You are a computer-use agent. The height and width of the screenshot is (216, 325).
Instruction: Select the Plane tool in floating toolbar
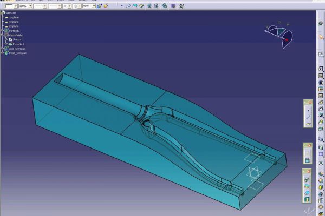coord(308,124)
